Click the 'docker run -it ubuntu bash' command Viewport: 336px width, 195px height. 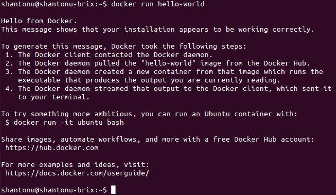coord(68,123)
